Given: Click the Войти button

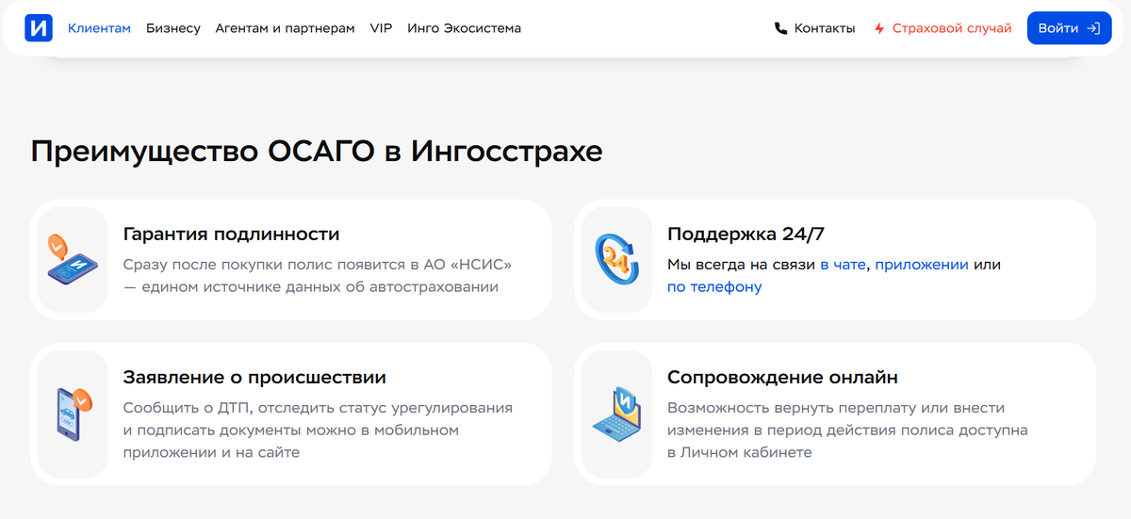Looking at the screenshot, I should 1069,28.
